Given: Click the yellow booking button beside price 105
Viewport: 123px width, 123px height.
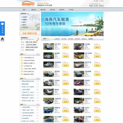Looking at the screenshot, I should tap(66, 48).
